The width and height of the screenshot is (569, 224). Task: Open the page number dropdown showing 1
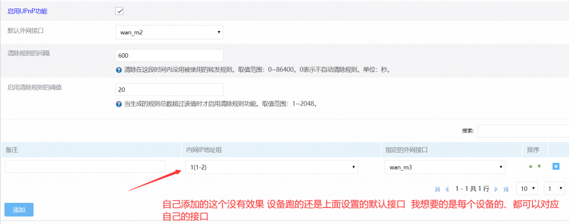point(554,189)
